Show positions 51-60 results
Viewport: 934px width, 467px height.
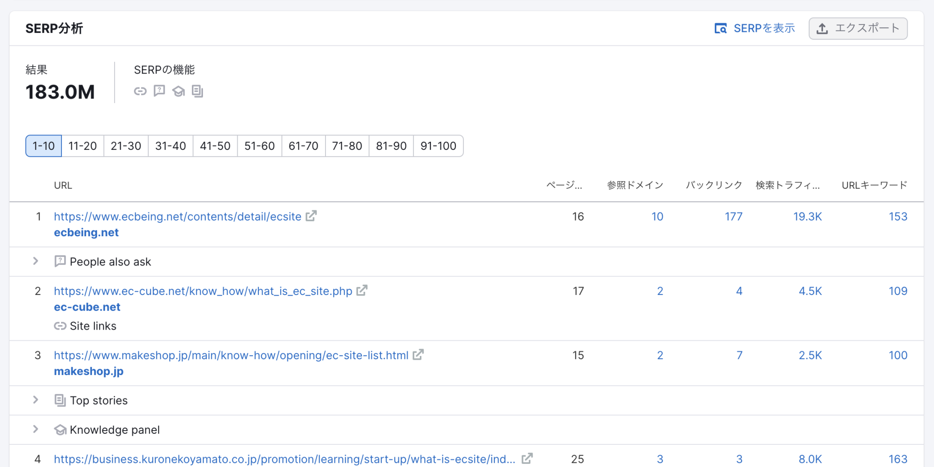click(259, 146)
